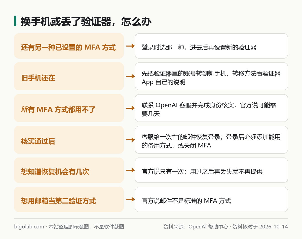This screenshot has height=239, width=302.
Task: Select the '想知道恢复机会有几次' card
Action: [x=69, y=170]
